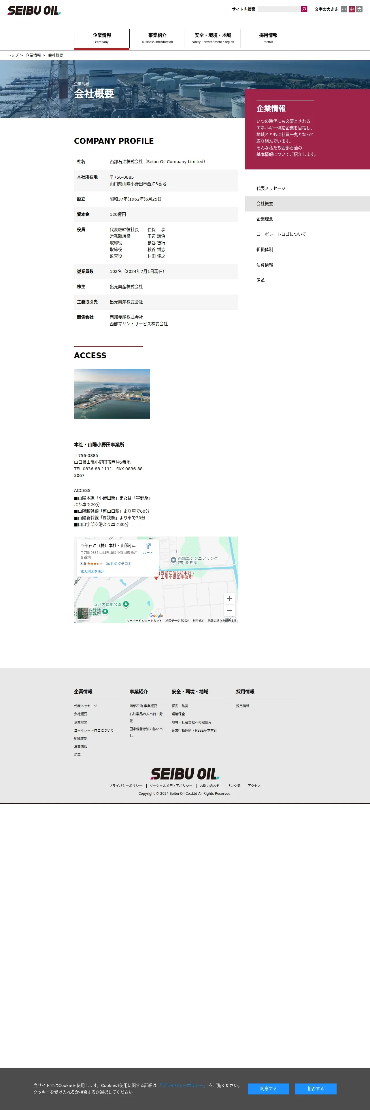This screenshot has width=370, height=1110.
Task: Set font size to small (小)
Action: tap(344, 9)
